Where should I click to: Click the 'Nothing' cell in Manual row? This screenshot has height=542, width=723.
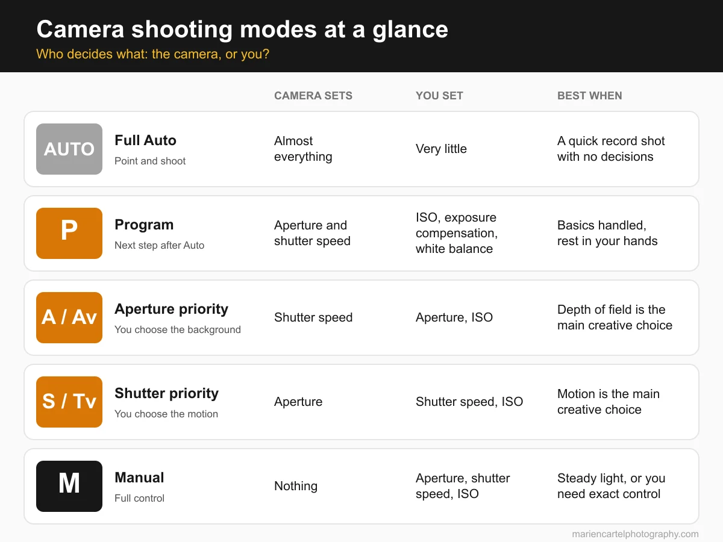click(296, 486)
